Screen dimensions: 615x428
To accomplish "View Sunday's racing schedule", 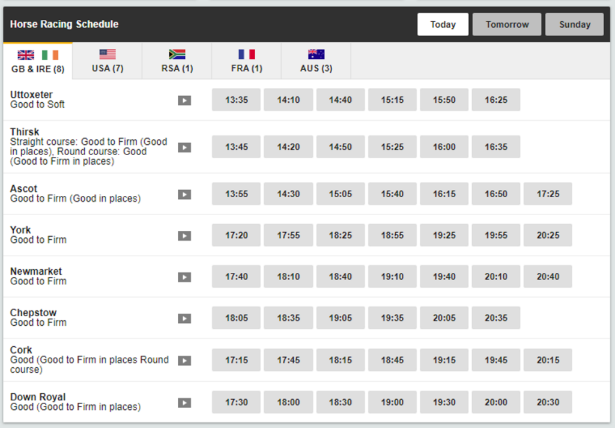I will tap(574, 24).
